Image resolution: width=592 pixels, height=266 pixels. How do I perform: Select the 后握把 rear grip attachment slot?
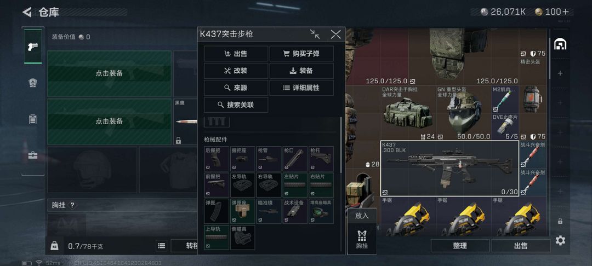(217, 159)
